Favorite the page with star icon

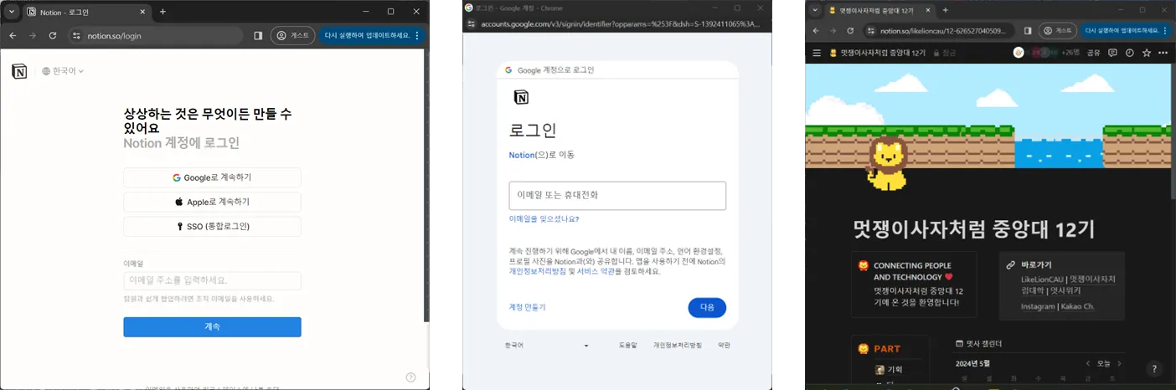click(1146, 53)
